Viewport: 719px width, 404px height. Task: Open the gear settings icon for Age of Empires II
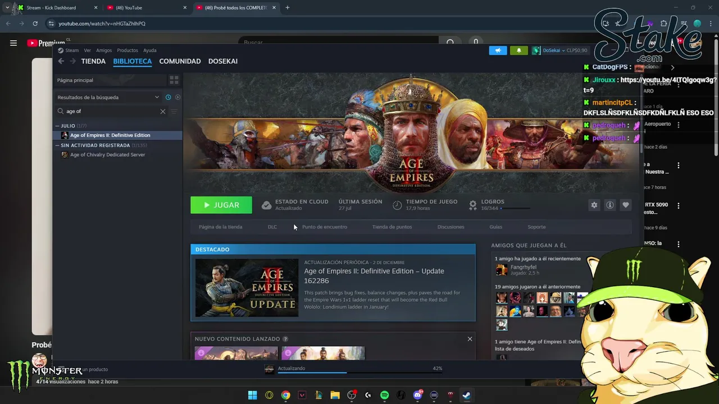[594, 205]
